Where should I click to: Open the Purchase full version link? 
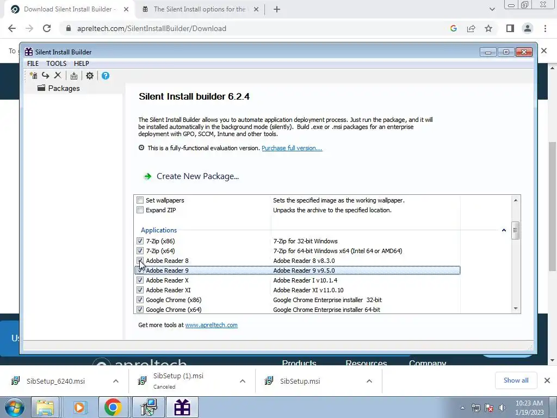pyautogui.click(x=292, y=148)
